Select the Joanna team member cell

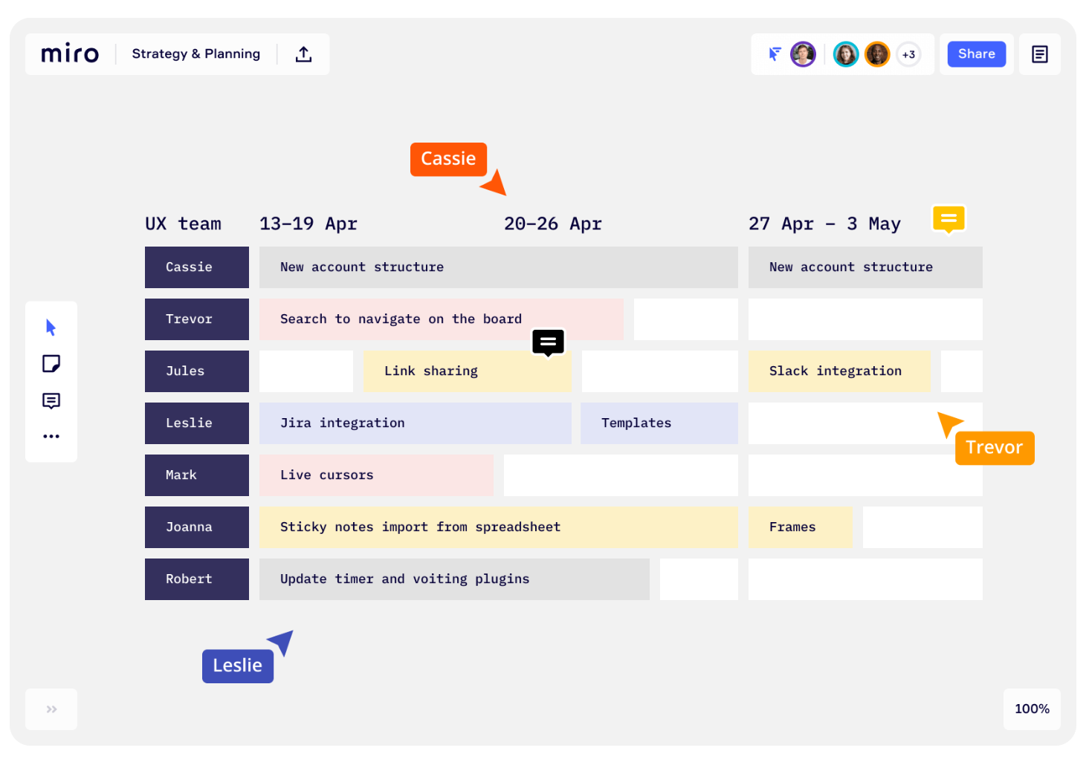(x=197, y=527)
